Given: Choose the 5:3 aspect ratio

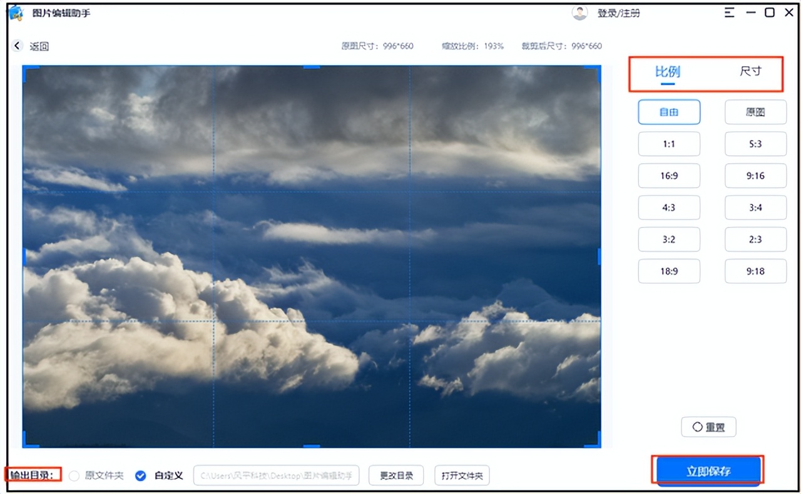Looking at the screenshot, I should pyautogui.click(x=755, y=144).
